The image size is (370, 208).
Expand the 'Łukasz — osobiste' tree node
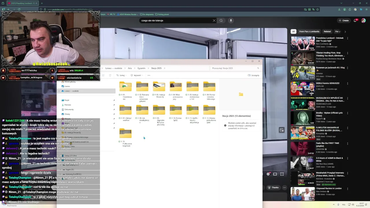[x=59, y=91]
